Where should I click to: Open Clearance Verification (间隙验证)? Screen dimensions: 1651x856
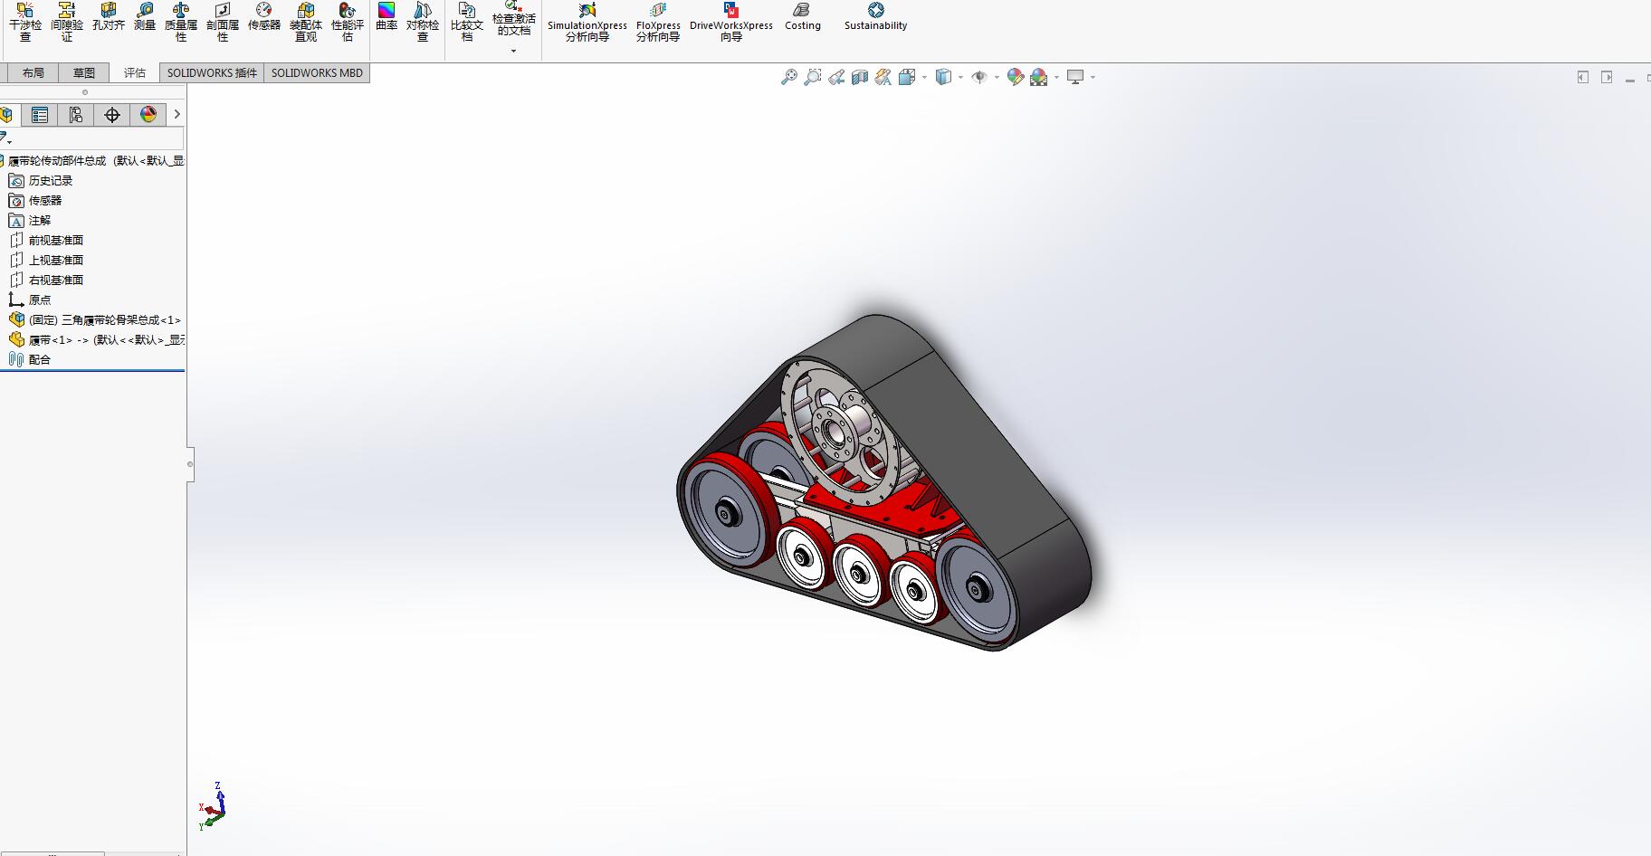[67, 22]
